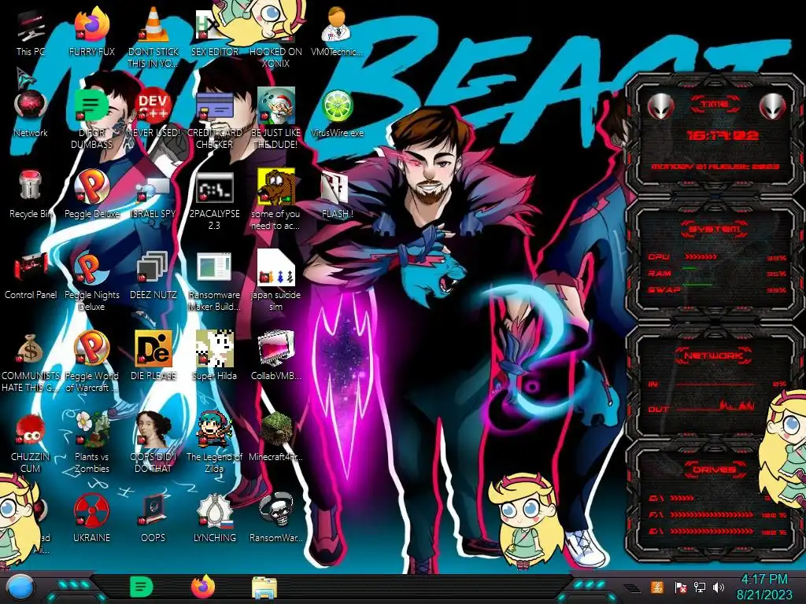The width and height of the screenshot is (806, 604).
Task: Open the SEX EDITOR shortcut
Action: [x=214, y=31]
